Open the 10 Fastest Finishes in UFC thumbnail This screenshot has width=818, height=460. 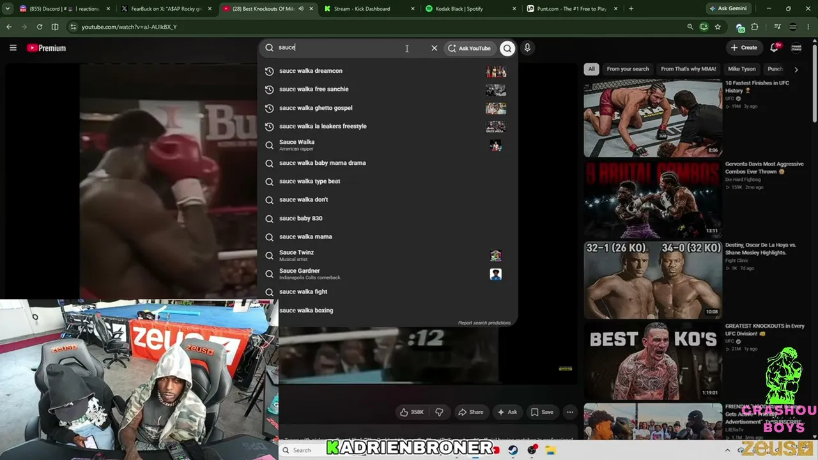[652, 118]
